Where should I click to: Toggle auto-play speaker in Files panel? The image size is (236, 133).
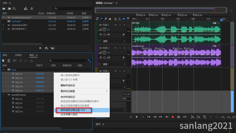point(53,48)
